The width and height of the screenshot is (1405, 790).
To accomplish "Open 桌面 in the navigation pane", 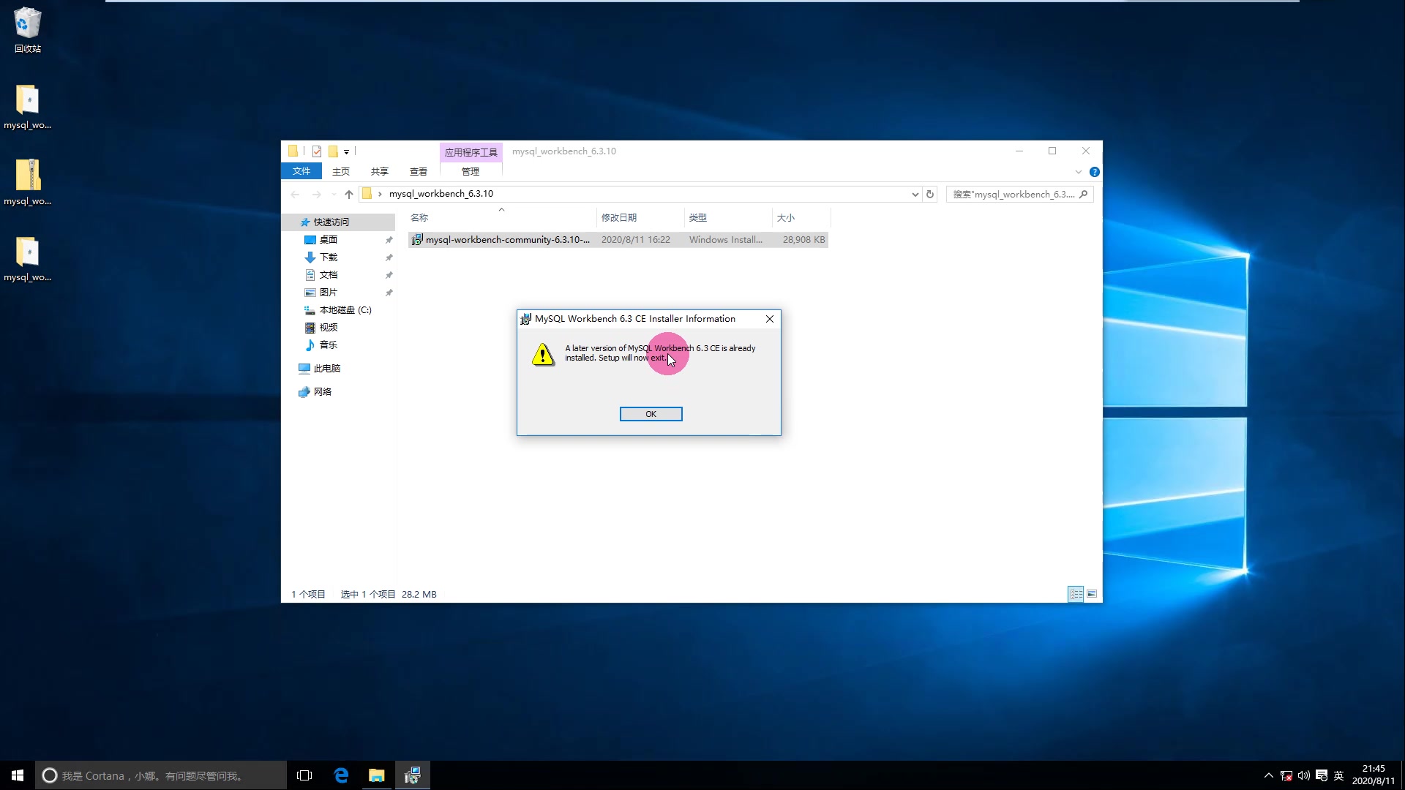I will coord(329,239).
